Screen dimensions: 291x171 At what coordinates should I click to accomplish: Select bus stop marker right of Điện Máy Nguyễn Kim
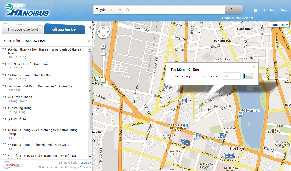(222, 136)
